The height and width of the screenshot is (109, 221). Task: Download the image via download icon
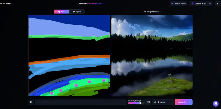click(x=217, y=4)
